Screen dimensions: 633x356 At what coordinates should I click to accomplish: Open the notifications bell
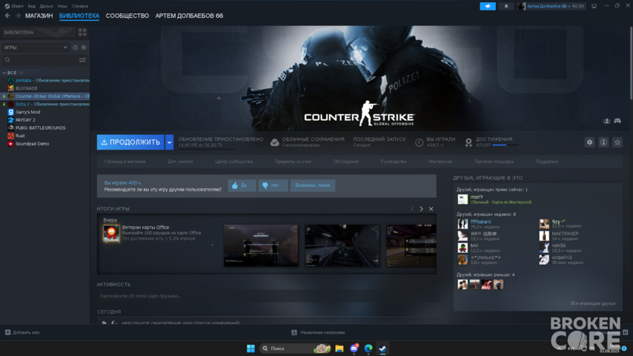[x=506, y=6]
